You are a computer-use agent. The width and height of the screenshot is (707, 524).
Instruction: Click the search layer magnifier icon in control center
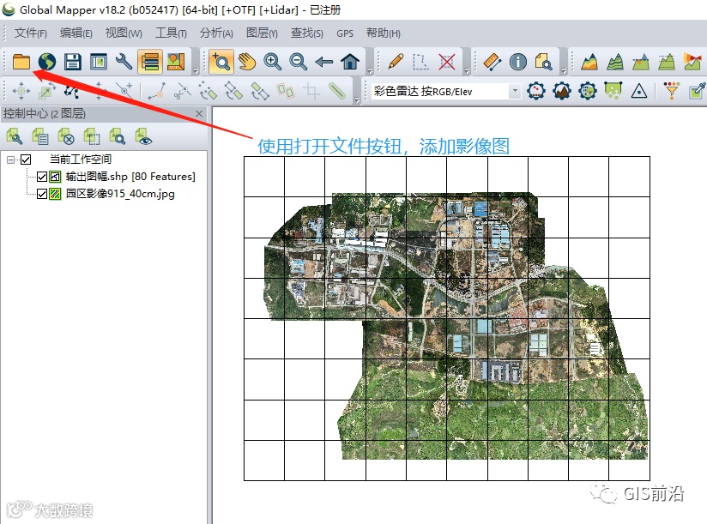point(118,136)
